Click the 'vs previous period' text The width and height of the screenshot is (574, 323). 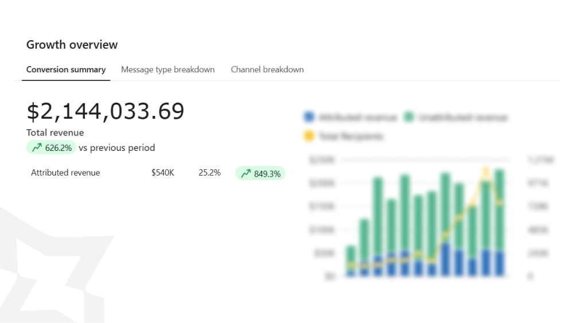pos(117,148)
